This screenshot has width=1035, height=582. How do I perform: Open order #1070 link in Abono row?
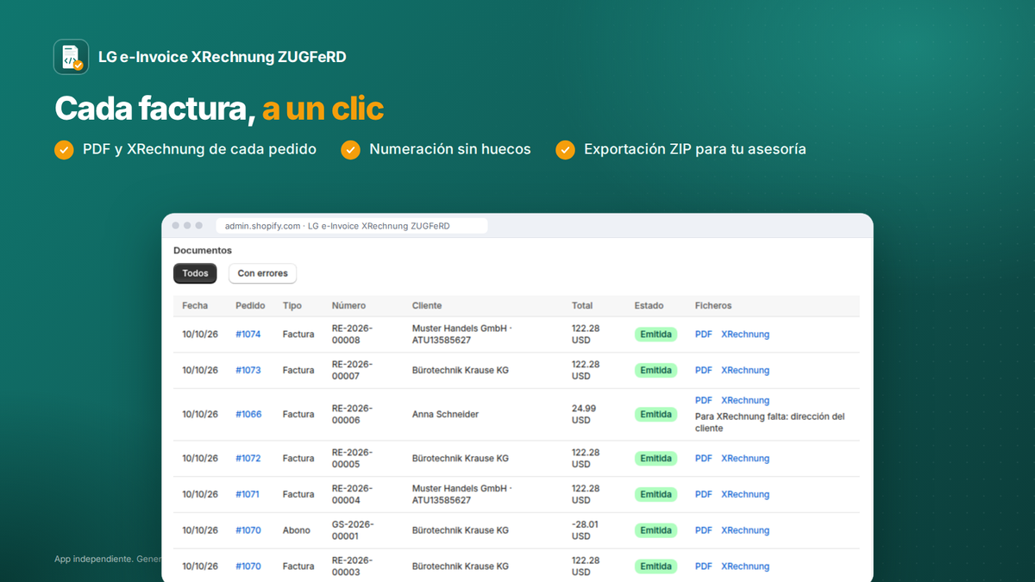click(x=248, y=531)
